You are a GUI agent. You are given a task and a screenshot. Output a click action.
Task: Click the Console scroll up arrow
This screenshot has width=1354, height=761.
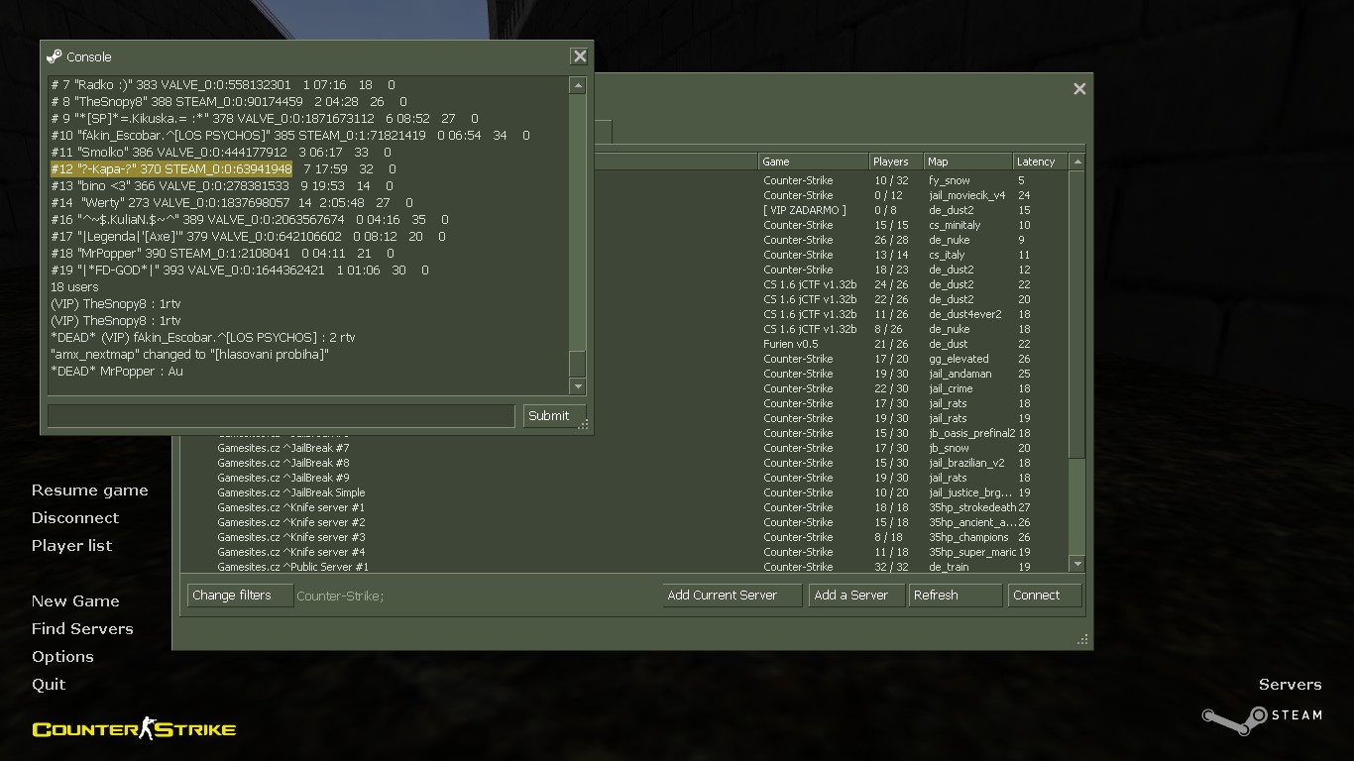[x=578, y=86]
